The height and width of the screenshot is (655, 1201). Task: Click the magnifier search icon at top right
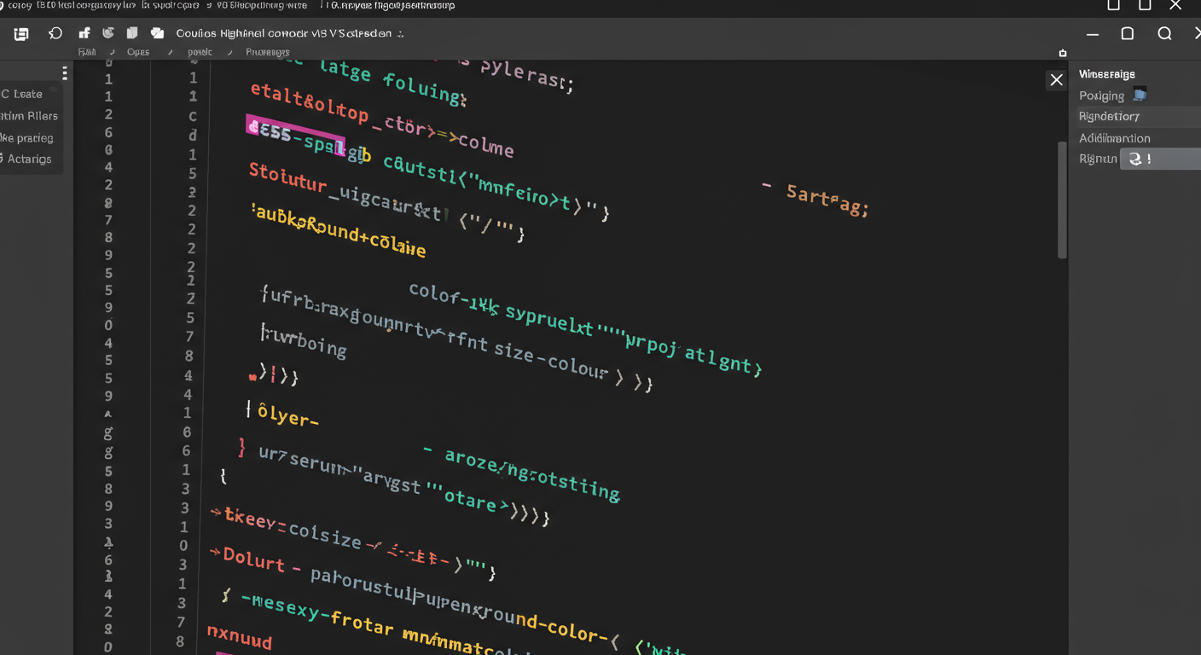(1164, 34)
